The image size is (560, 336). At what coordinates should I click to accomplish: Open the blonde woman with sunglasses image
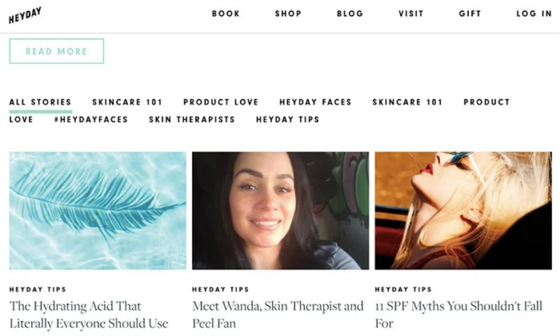(x=463, y=211)
